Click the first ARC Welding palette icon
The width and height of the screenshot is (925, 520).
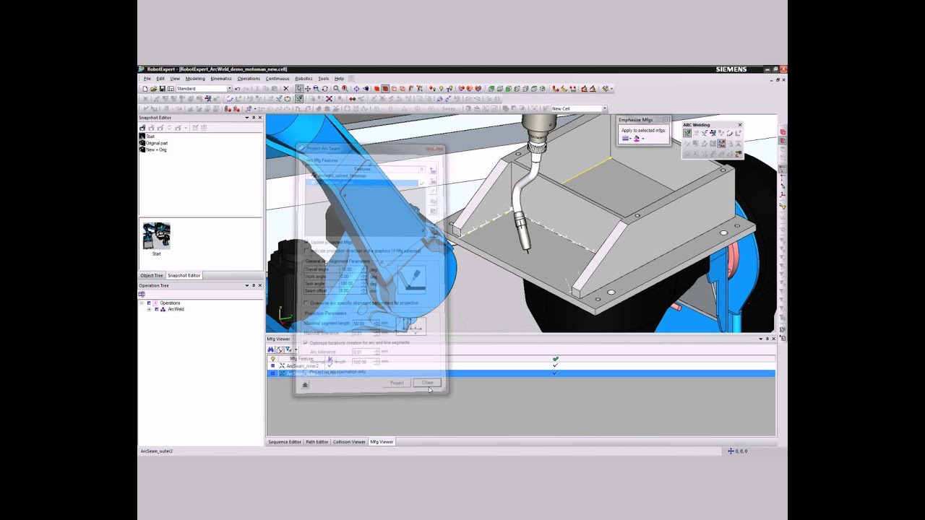(x=687, y=133)
